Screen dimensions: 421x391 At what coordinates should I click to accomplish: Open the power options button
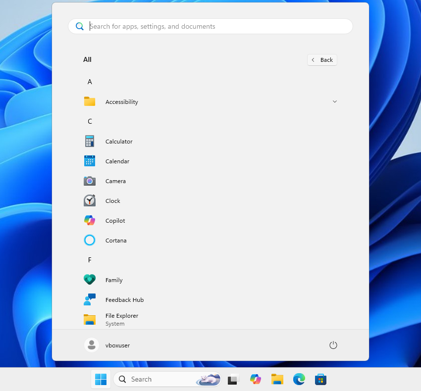pyautogui.click(x=333, y=345)
